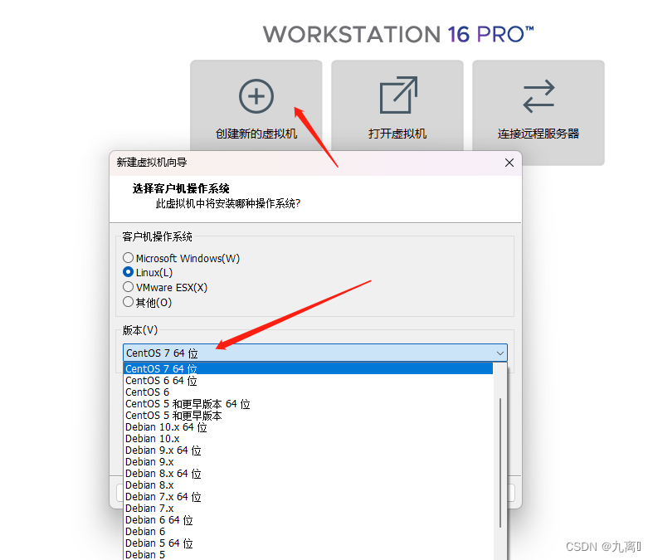
Task: Choose the 32-bit Debian 8.x entry
Action: click(x=308, y=485)
